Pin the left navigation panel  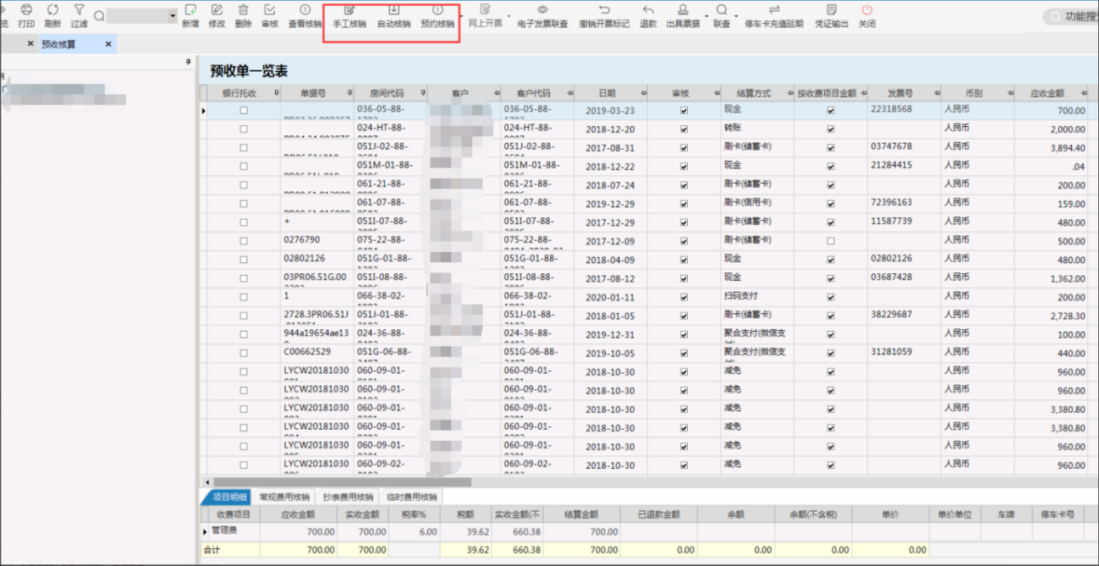point(187,63)
